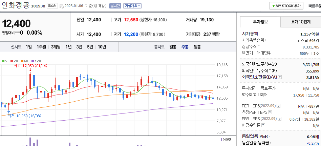Click help icon beside 외국인소진율(B/A)
321x146 pixels.
(x=280, y=77)
